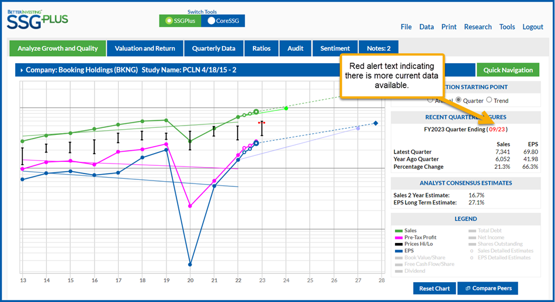Image resolution: width=555 pixels, height=302 pixels.
Task: Click the Legend panel header
Action: pos(466,219)
